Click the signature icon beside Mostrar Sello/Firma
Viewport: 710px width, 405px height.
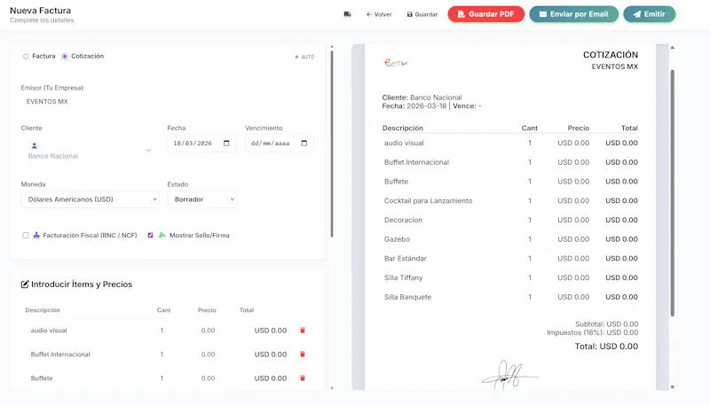162,235
